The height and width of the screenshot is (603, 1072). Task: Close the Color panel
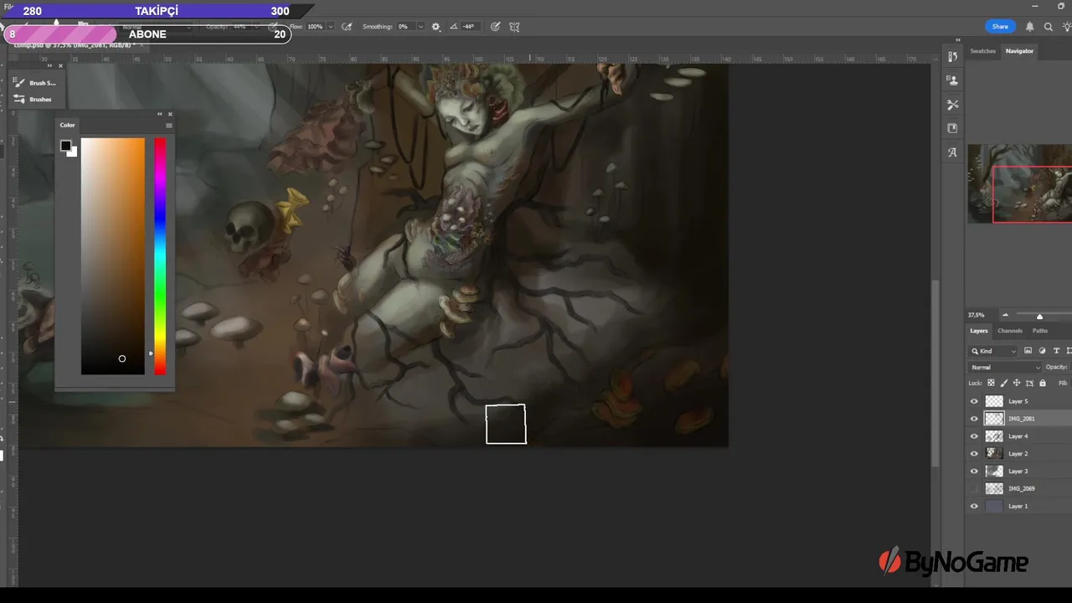[x=170, y=114]
